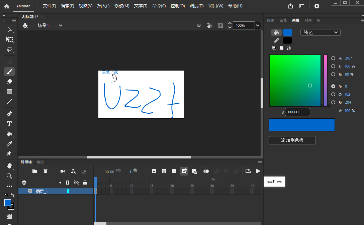Viewport: 364px width, 225px height.
Task: Lock all layers with the padlock icon
Action: point(85,183)
